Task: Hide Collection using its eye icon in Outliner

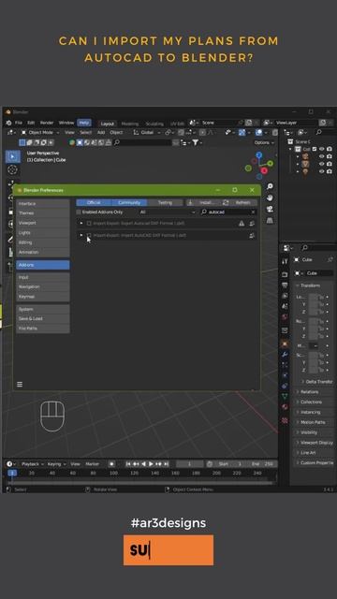Action: click(322, 150)
